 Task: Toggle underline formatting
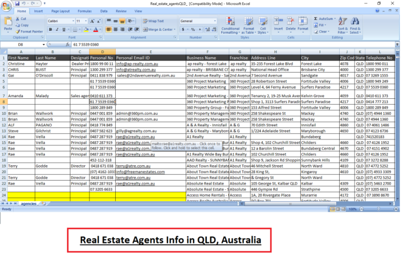click(64, 30)
